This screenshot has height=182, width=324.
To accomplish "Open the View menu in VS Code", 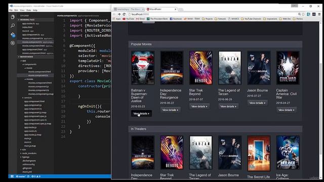I will tap(22, 10).
